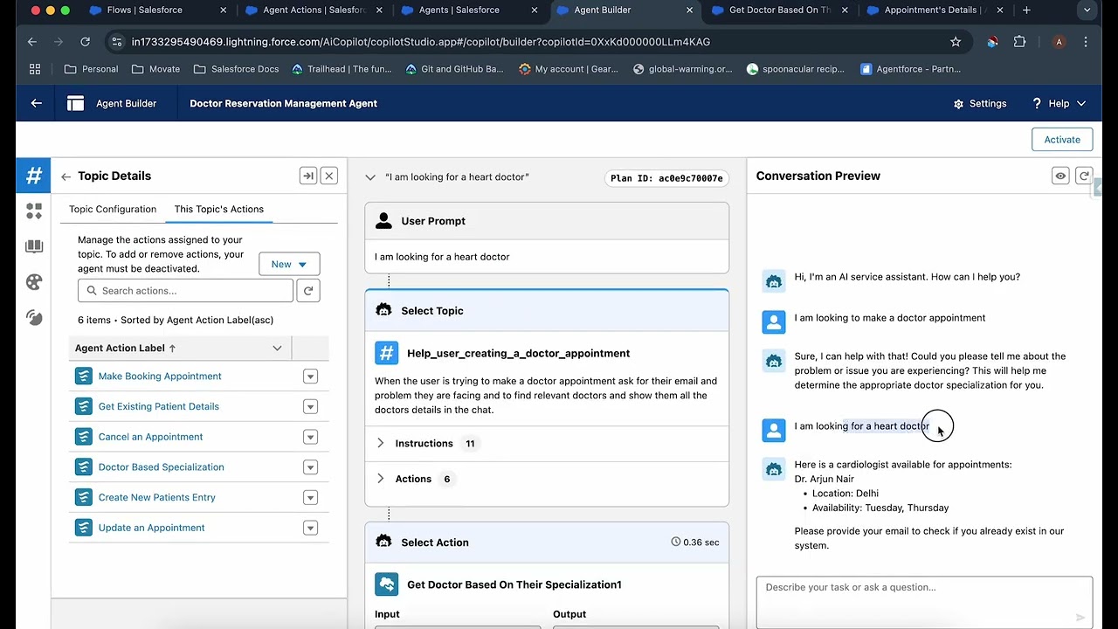The width and height of the screenshot is (1118, 629).
Task: Open row menu for Get Existing Patient Details
Action: [310, 406]
